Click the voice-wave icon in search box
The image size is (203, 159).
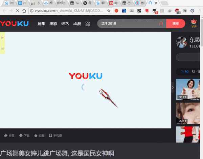(x=161, y=23)
